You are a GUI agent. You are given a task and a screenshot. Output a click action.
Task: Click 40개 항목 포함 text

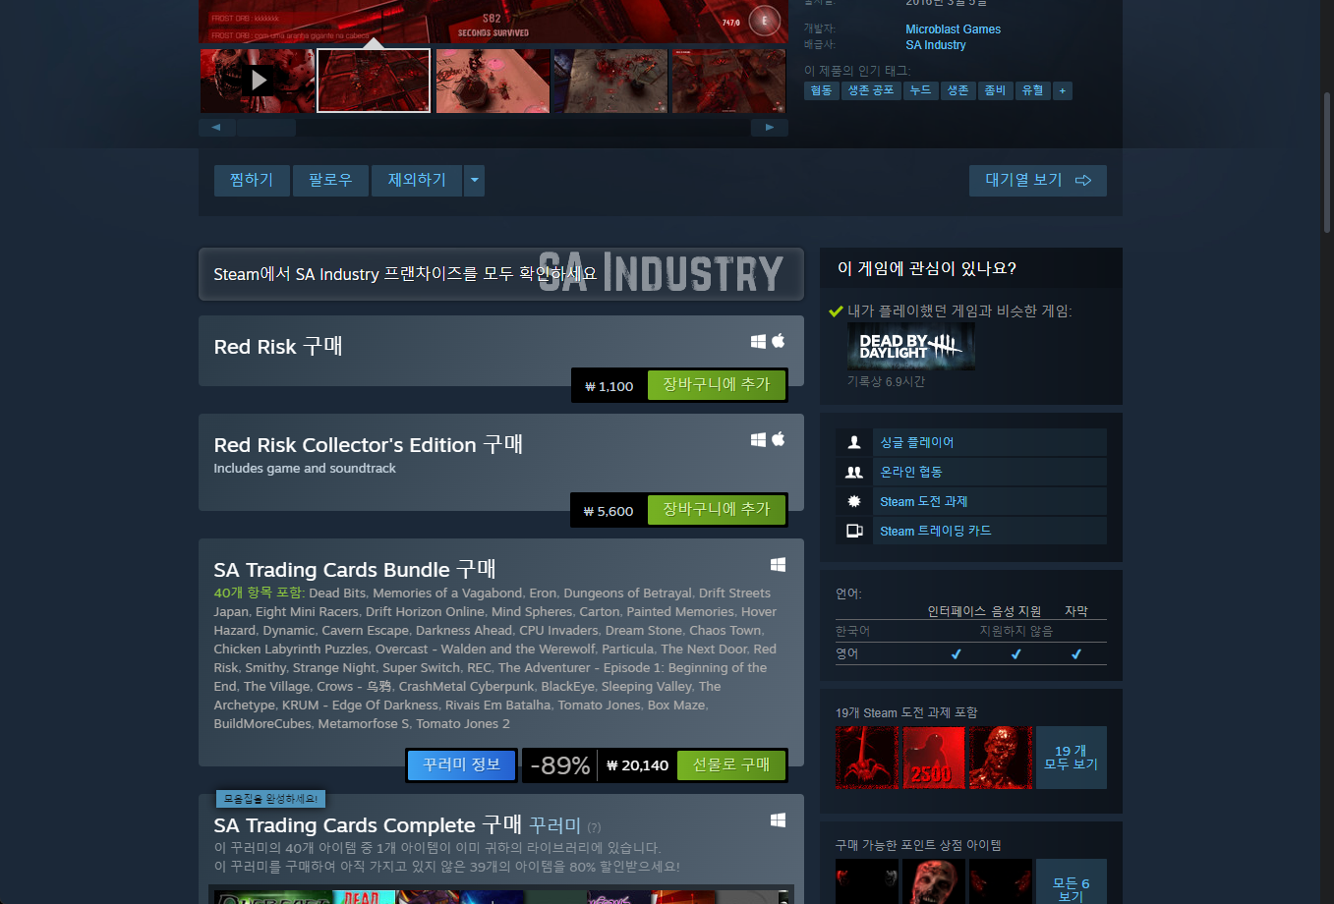[x=259, y=593]
